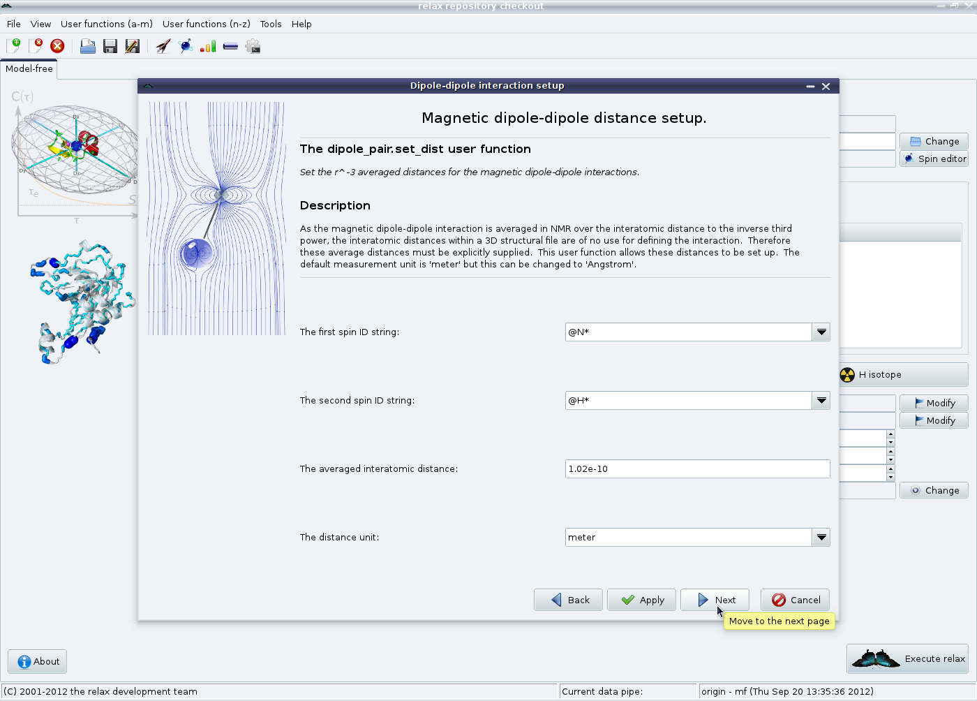
Task: Open the relax prompt gear icon
Action: [253, 47]
